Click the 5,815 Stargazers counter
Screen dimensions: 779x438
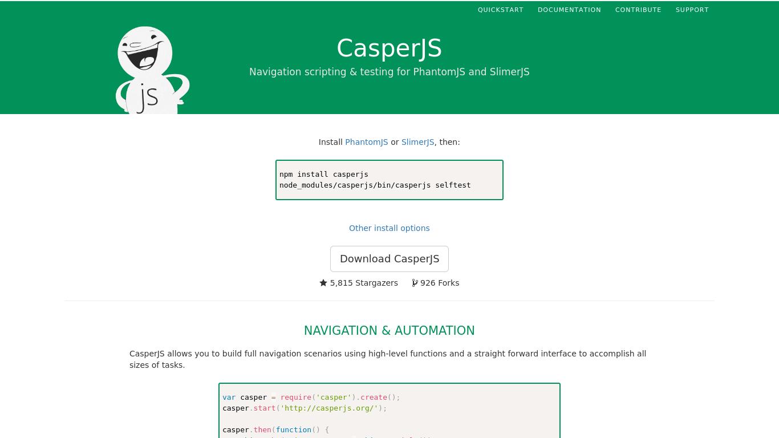(364, 282)
